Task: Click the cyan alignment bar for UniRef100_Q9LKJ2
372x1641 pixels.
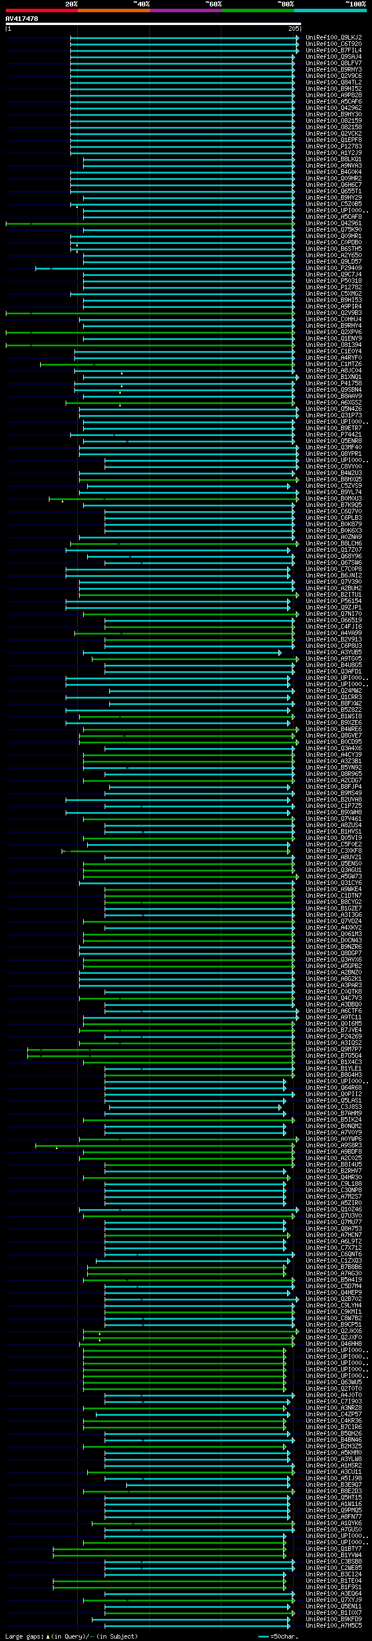Action: (x=184, y=38)
